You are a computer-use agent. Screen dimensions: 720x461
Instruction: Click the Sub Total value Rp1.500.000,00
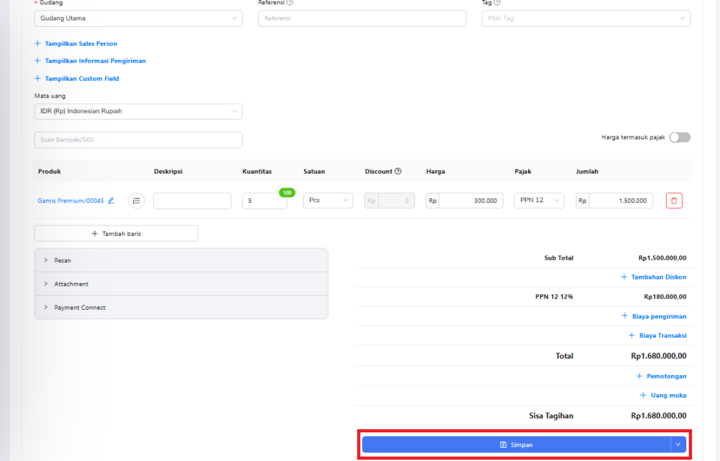click(662, 258)
